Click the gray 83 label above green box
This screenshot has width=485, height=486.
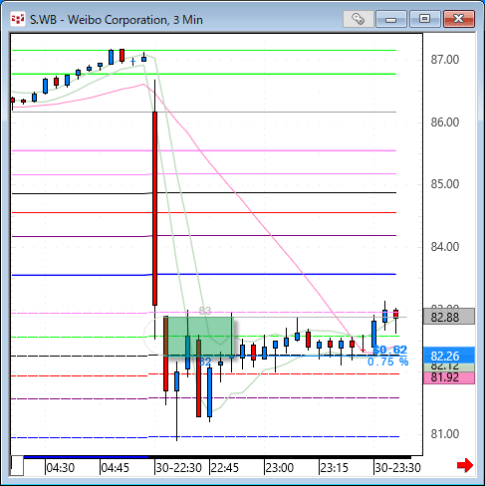[205, 311]
